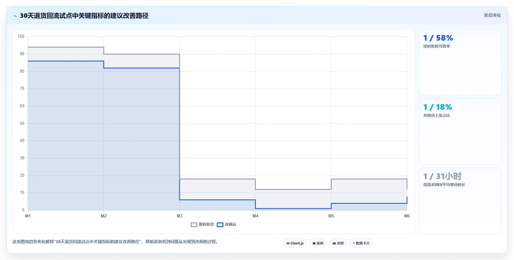The height and width of the screenshot is (260, 514).
Task: Click the M3 x-axis label
Action: (x=180, y=216)
